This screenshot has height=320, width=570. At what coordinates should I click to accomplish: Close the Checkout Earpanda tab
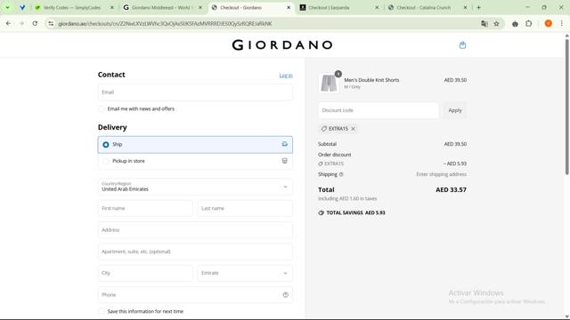pos(377,8)
